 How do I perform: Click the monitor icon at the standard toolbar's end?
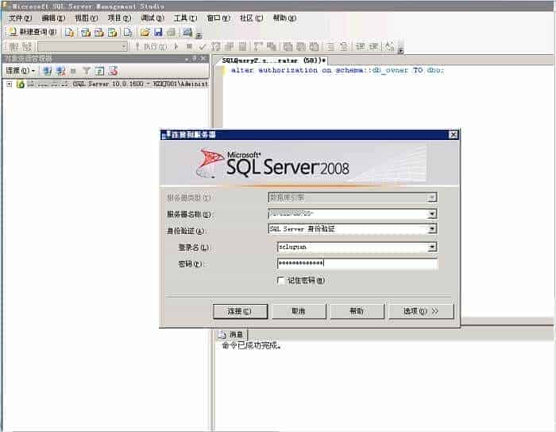(x=187, y=33)
